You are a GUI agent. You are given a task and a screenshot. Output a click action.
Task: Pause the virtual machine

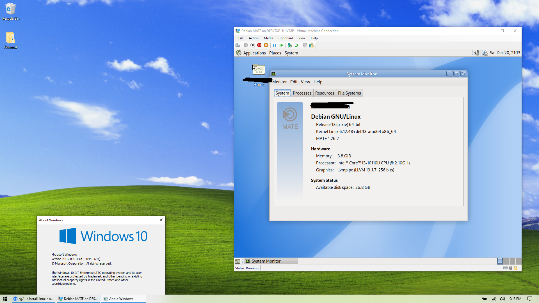point(275,45)
